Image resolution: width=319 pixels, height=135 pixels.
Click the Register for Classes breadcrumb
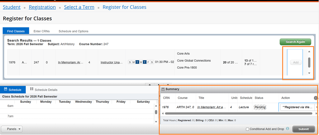(125, 7)
